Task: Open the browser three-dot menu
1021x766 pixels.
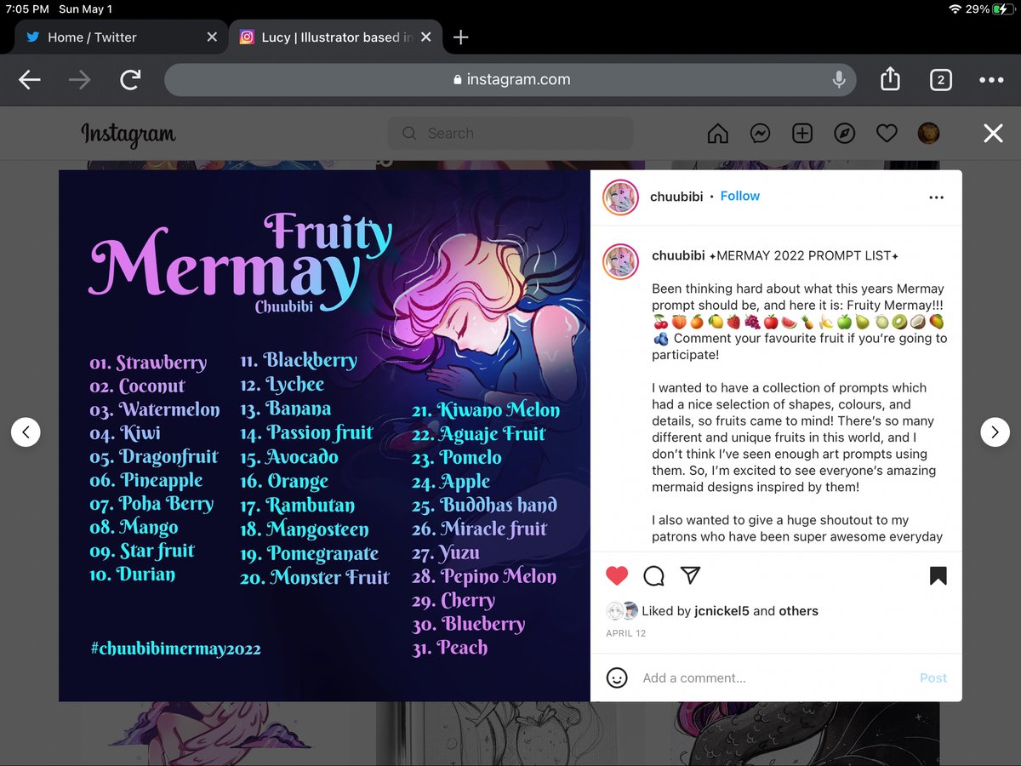Action: (991, 80)
